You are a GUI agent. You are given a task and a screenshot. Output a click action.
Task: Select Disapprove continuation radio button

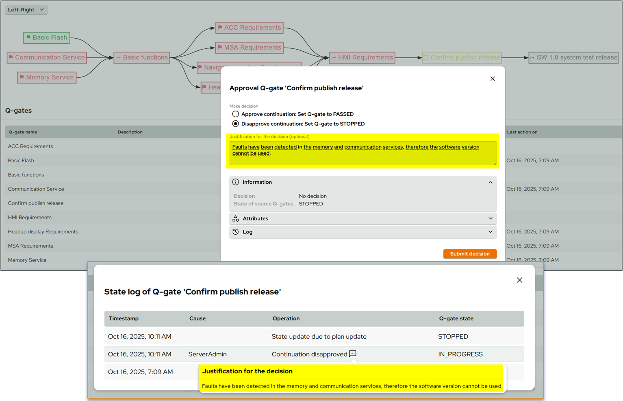(x=236, y=124)
